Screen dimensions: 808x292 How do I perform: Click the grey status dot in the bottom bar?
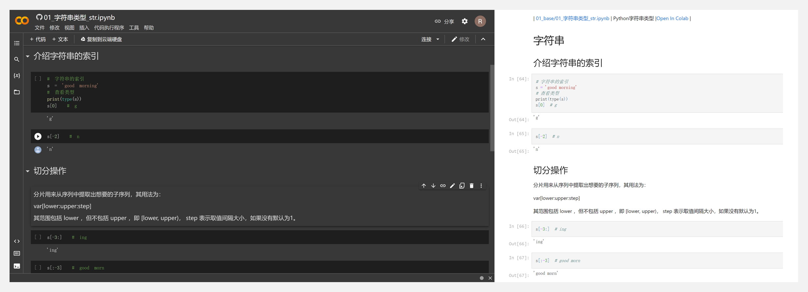pyautogui.click(x=482, y=278)
